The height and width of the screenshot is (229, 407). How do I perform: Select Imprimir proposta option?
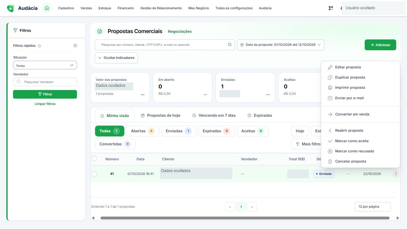point(361,88)
